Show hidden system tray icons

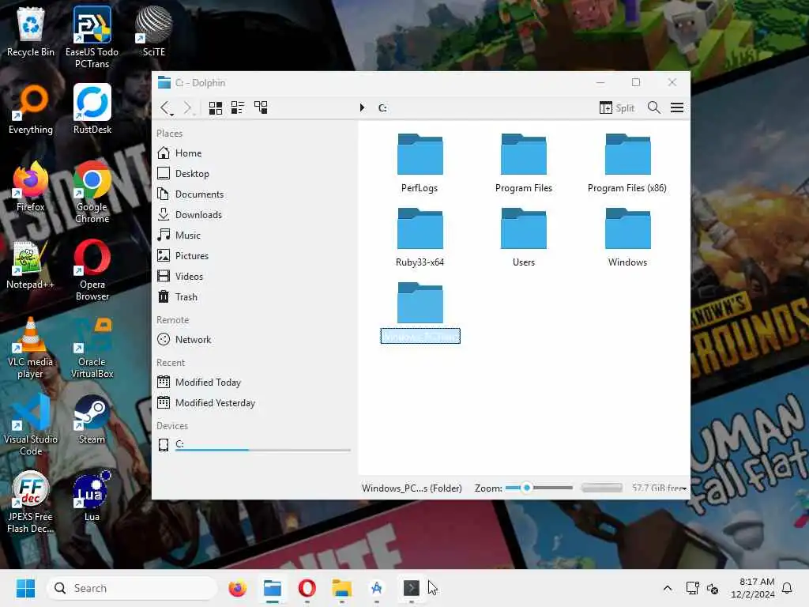(x=667, y=588)
